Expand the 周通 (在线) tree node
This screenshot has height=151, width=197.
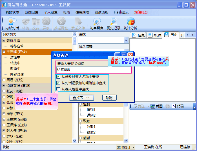4,80
